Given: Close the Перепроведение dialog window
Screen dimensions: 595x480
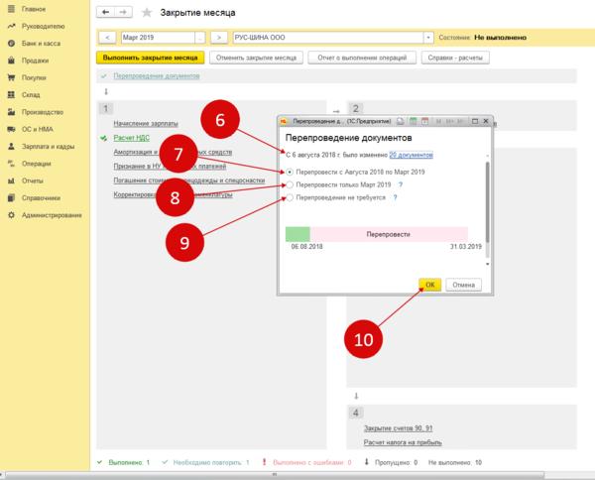Looking at the screenshot, I should pos(486,121).
